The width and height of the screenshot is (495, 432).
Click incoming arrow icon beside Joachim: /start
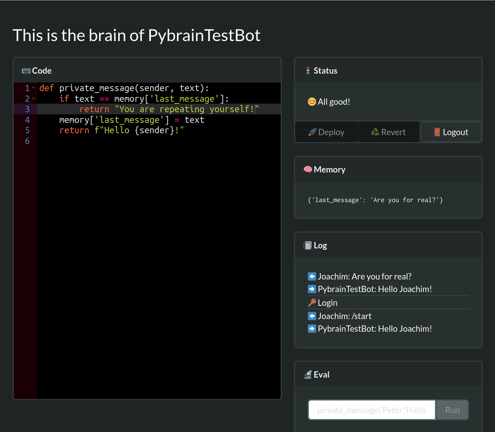pos(312,316)
